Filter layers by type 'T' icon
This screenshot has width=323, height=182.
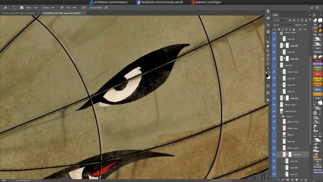pos(298,20)
